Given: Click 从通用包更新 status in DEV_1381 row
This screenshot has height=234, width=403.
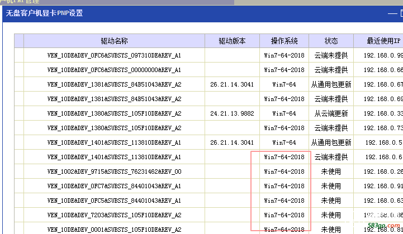Looking at the screenshot, I should (x=331, y=84).
